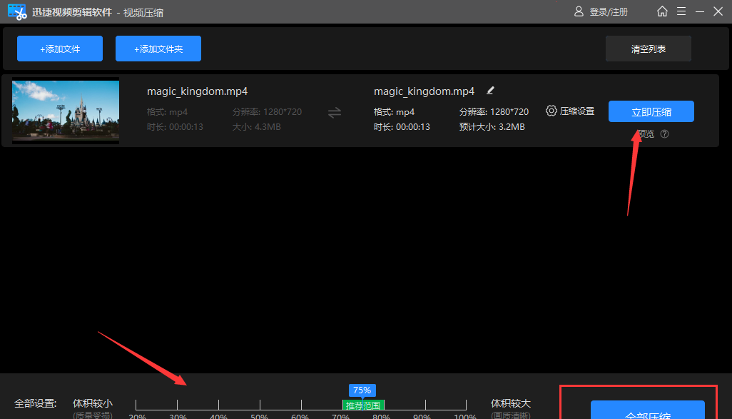732x419 pixels.
Task: Click the pencil icon to rename output
Action: tap(490, 91)
